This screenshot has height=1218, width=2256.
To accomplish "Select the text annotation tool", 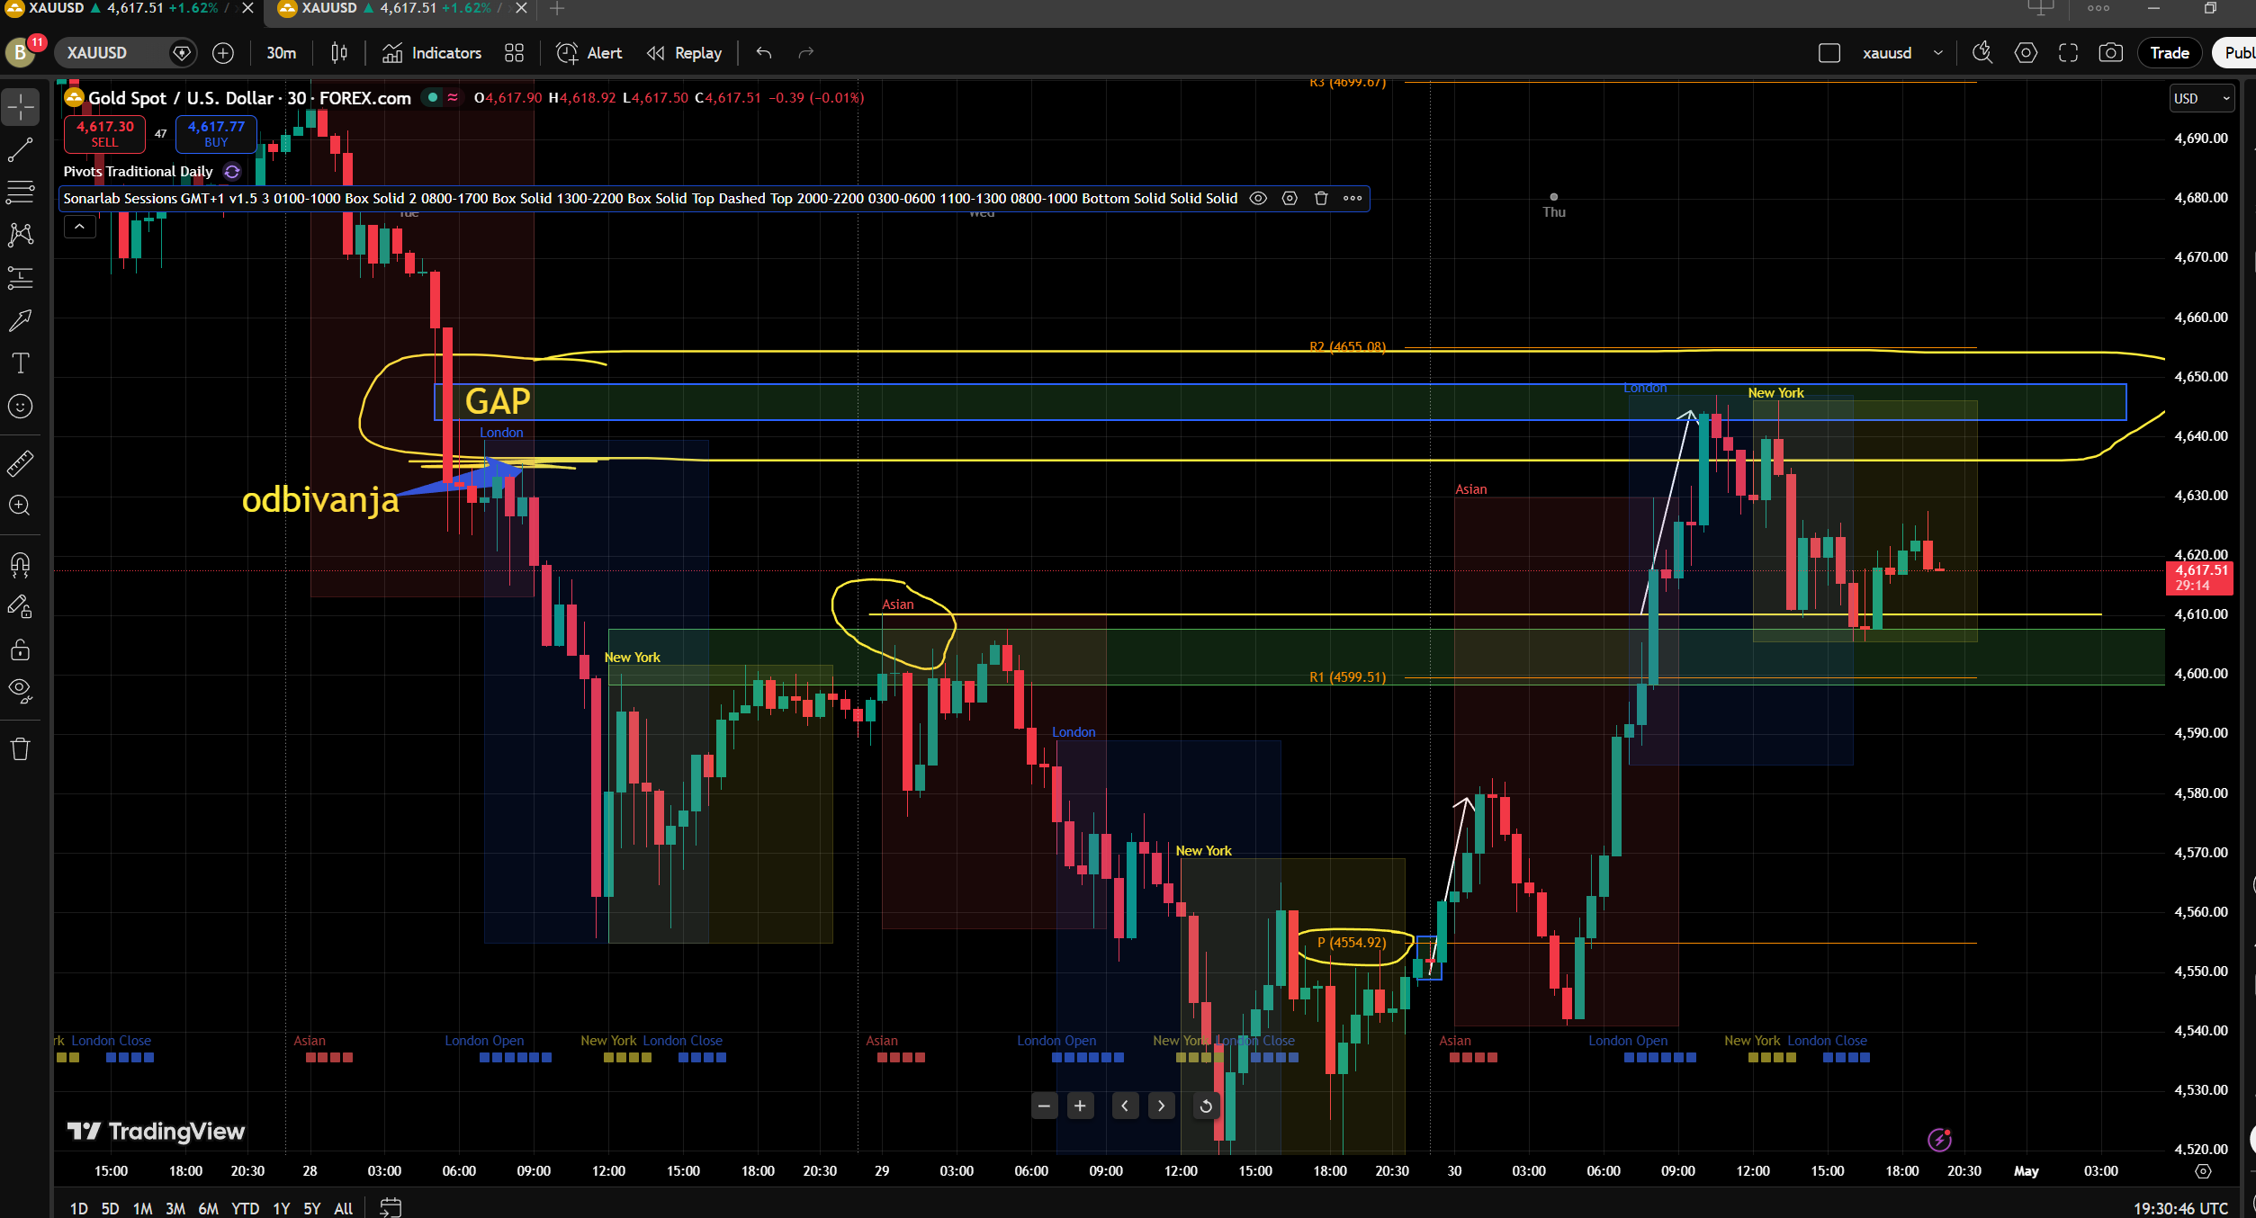I will click(20, 363).
